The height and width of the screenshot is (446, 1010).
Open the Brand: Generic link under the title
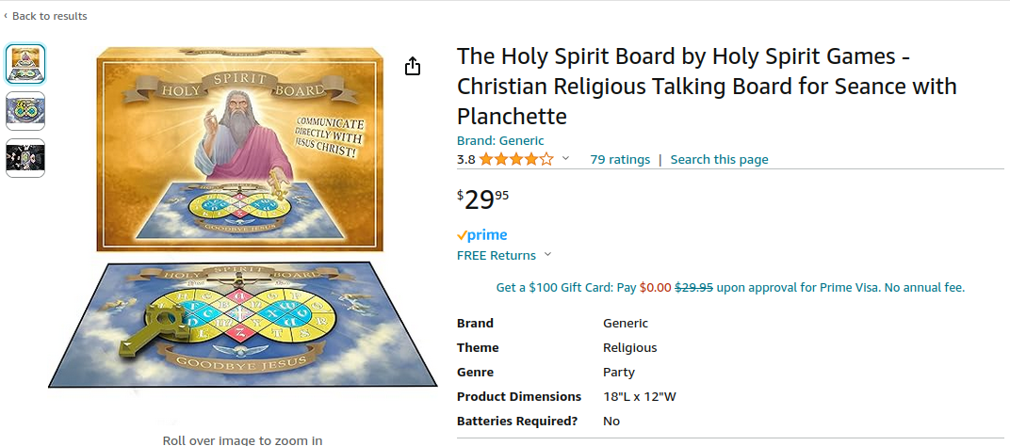(500, 140)
